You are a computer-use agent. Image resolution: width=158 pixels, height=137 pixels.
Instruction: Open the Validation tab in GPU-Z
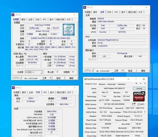[x=121, y=84]
